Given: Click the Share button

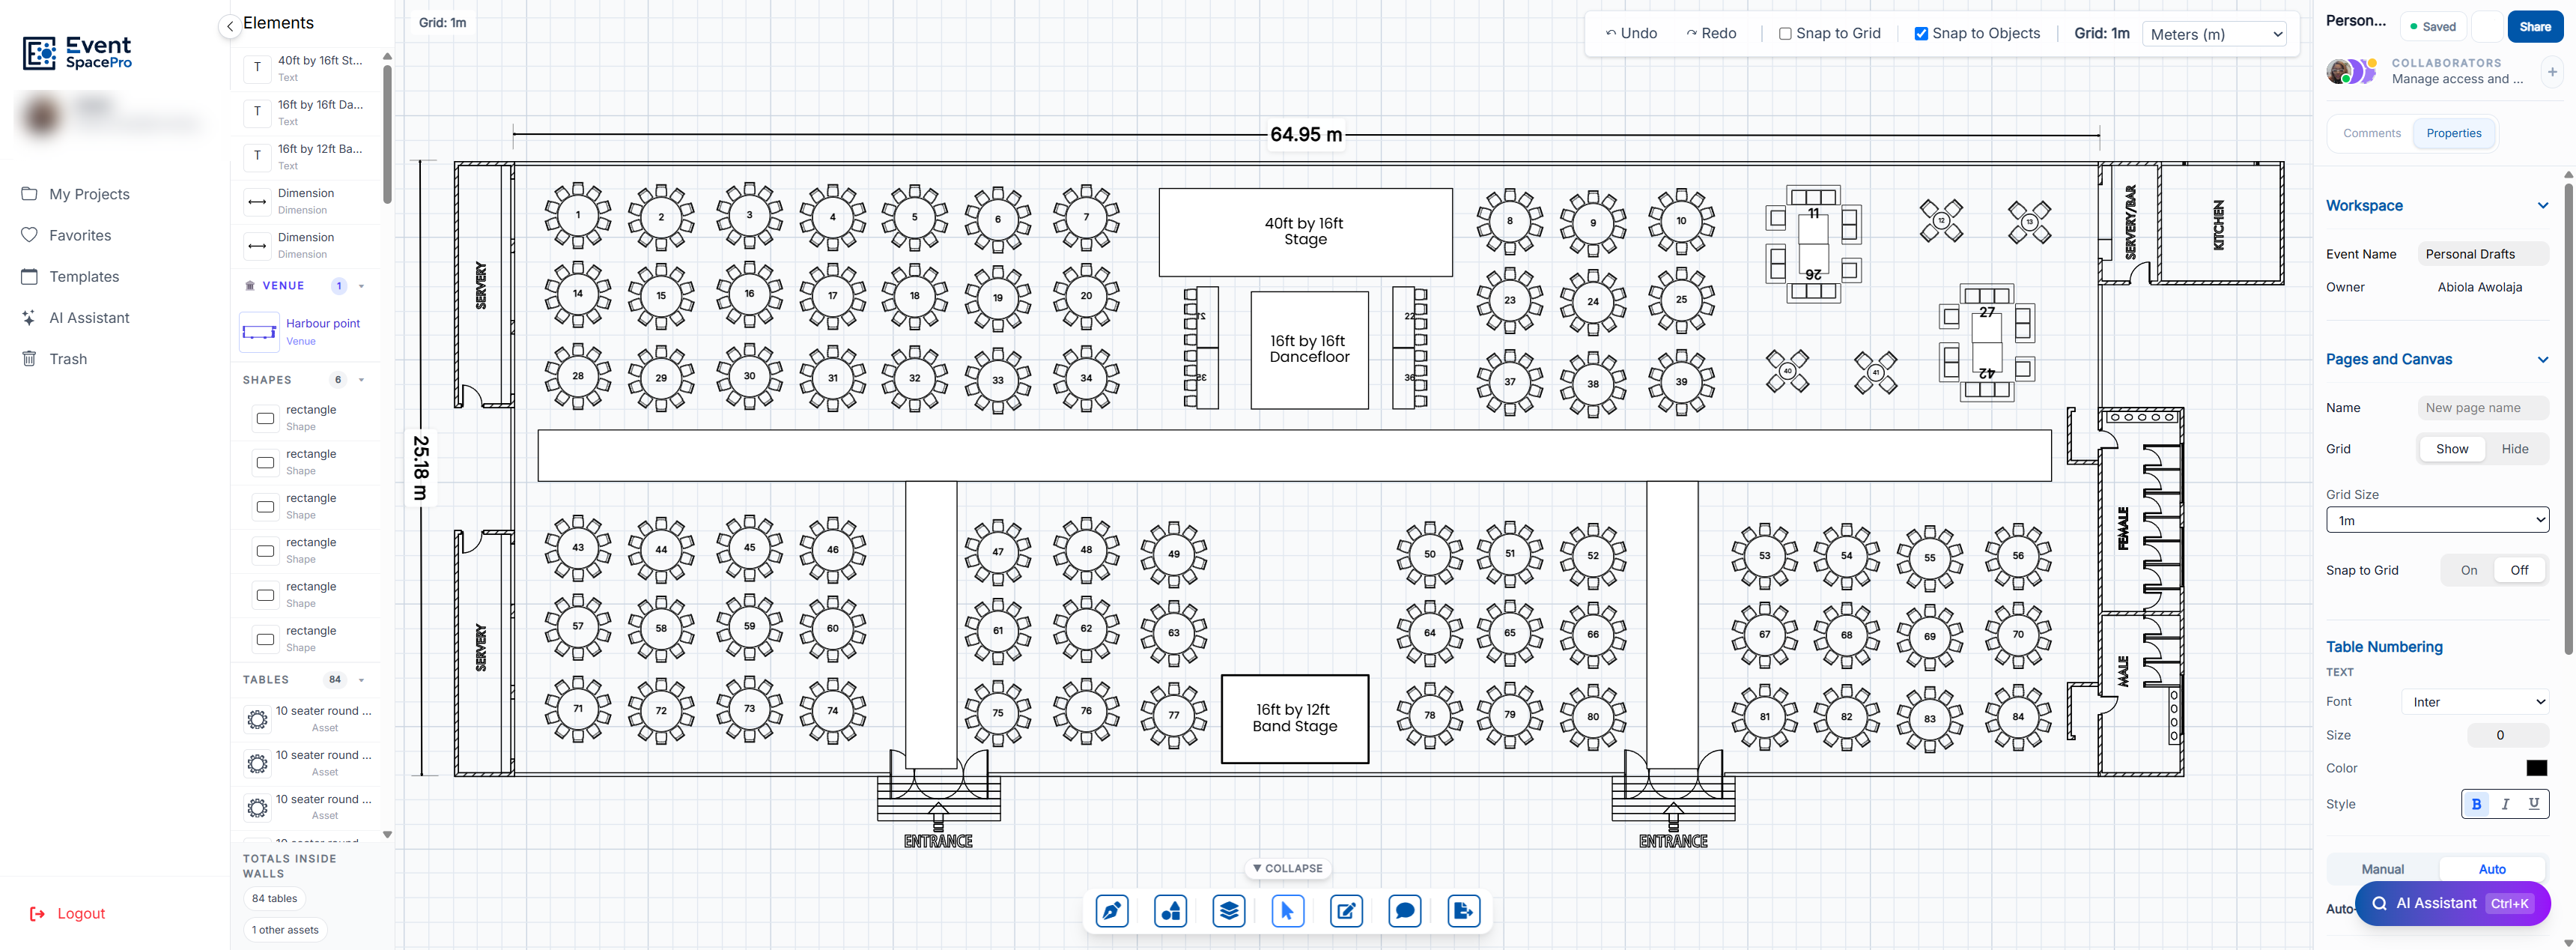Looking at the screenshot, I should point(2534,27).
